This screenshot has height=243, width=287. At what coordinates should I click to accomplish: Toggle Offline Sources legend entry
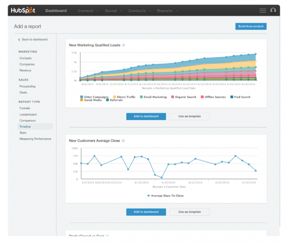(213, 97)
